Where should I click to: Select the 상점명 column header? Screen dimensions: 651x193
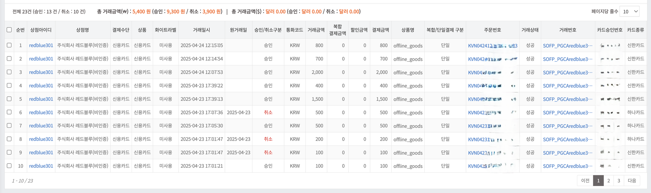pos(83,30)
